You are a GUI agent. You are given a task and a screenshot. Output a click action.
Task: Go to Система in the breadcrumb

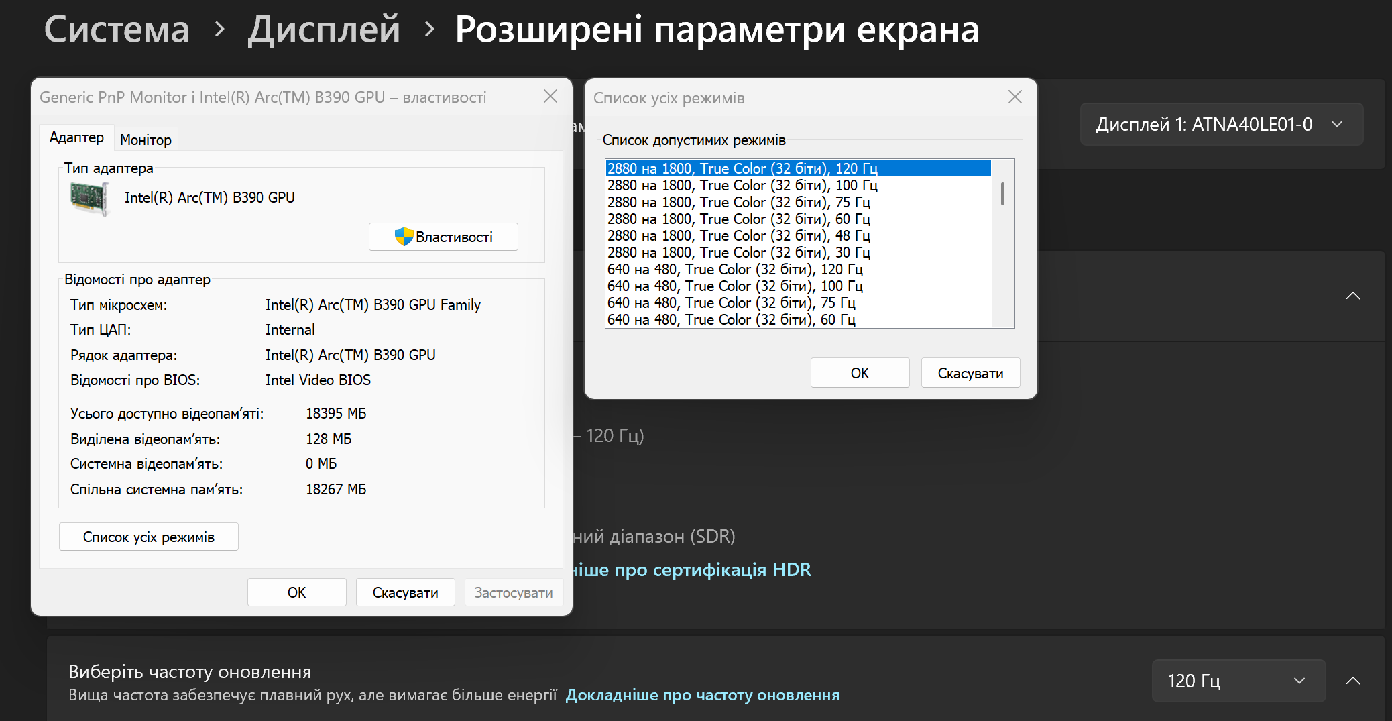tap(117, 30)
